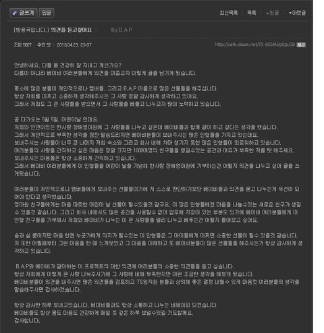Click the line mentioning 5월 5일 어린이날
The width and height of the screenshot is (324, 333).
pyautogui.click(x=56, y=119)
